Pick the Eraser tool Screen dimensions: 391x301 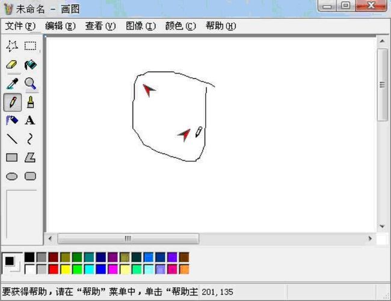(x=12, y=64)
